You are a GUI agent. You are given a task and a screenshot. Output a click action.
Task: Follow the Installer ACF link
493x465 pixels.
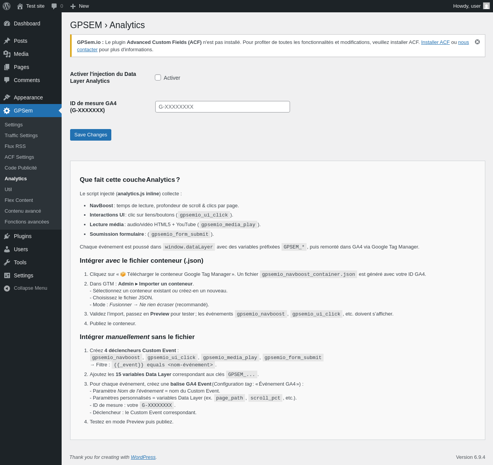(x=435, y=42)
